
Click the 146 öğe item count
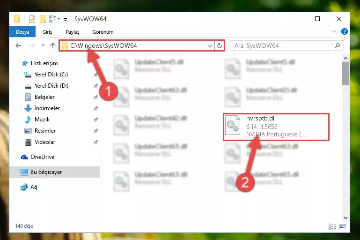pyautogui.click(x=24, y=226)
